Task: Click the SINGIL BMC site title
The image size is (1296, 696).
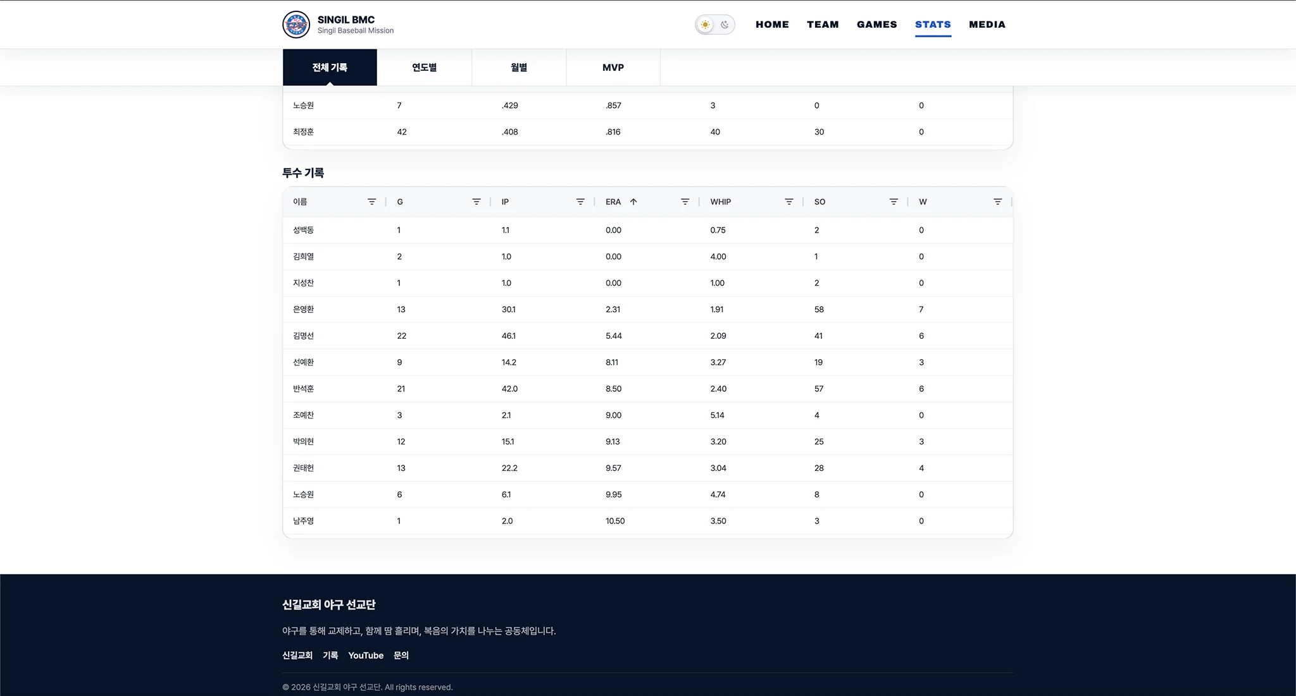Action: [x=346, y=20]
